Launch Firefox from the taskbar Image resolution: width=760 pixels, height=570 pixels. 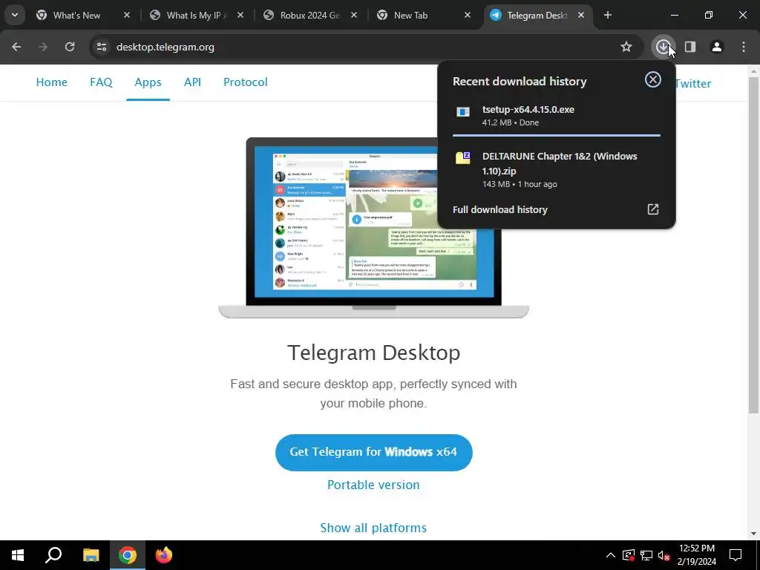pyautogui.click(x=164, y=555)
